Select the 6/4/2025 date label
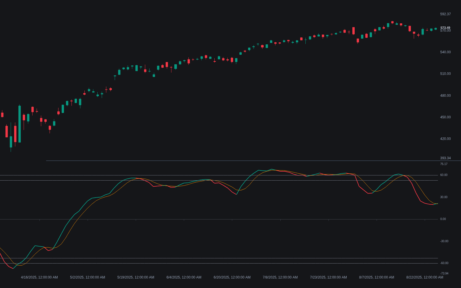 point(184,277)
